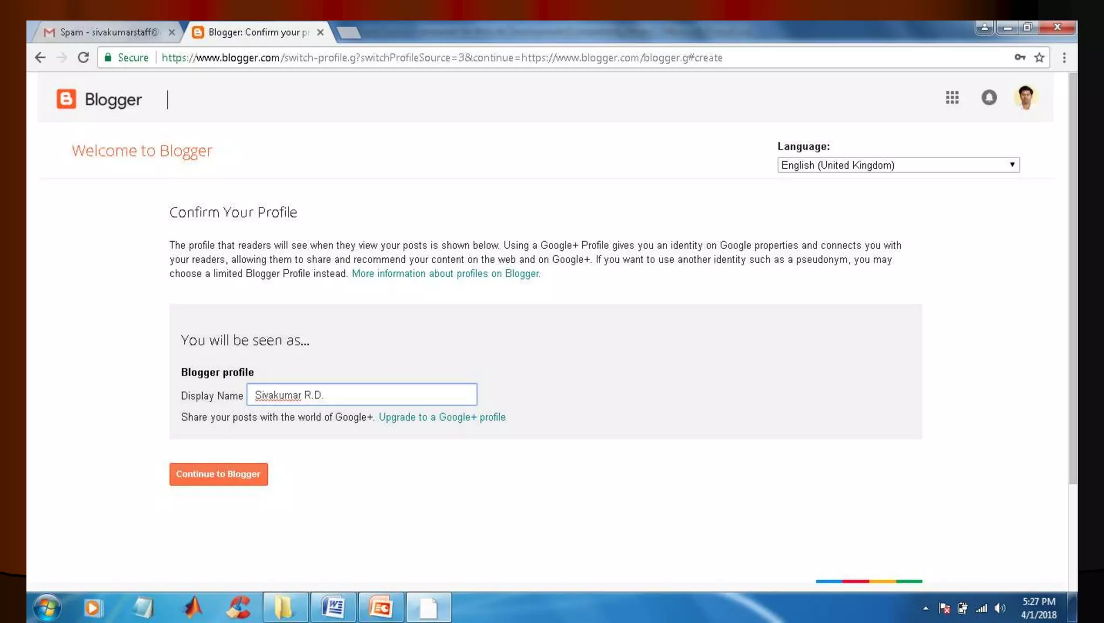
Task: Click the Blogger logo icon
Action: tap(66, 99)
